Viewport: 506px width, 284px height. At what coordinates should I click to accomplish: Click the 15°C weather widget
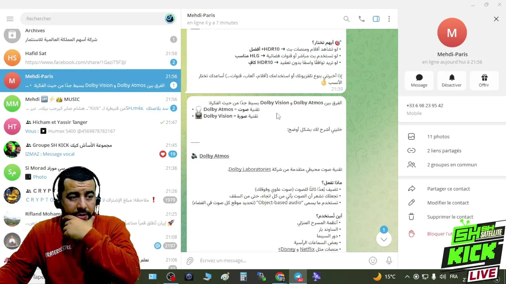384,277
